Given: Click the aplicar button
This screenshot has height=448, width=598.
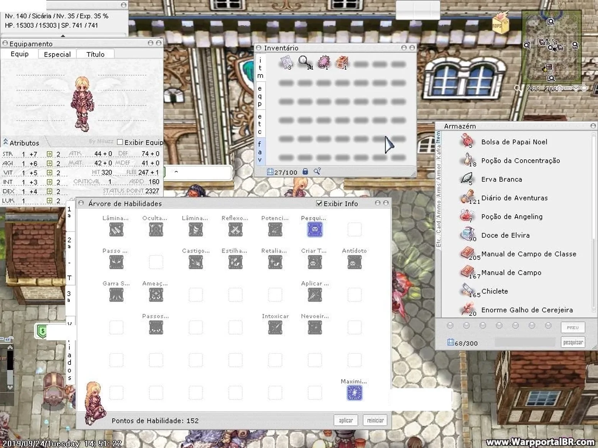Looking at the screenshot, I should [346, 420].
